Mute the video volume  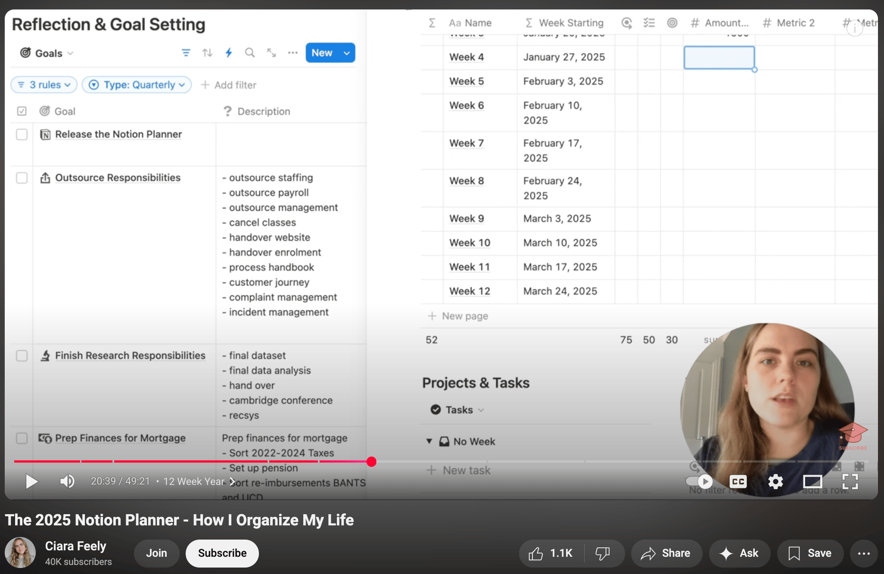click(67, 481)
